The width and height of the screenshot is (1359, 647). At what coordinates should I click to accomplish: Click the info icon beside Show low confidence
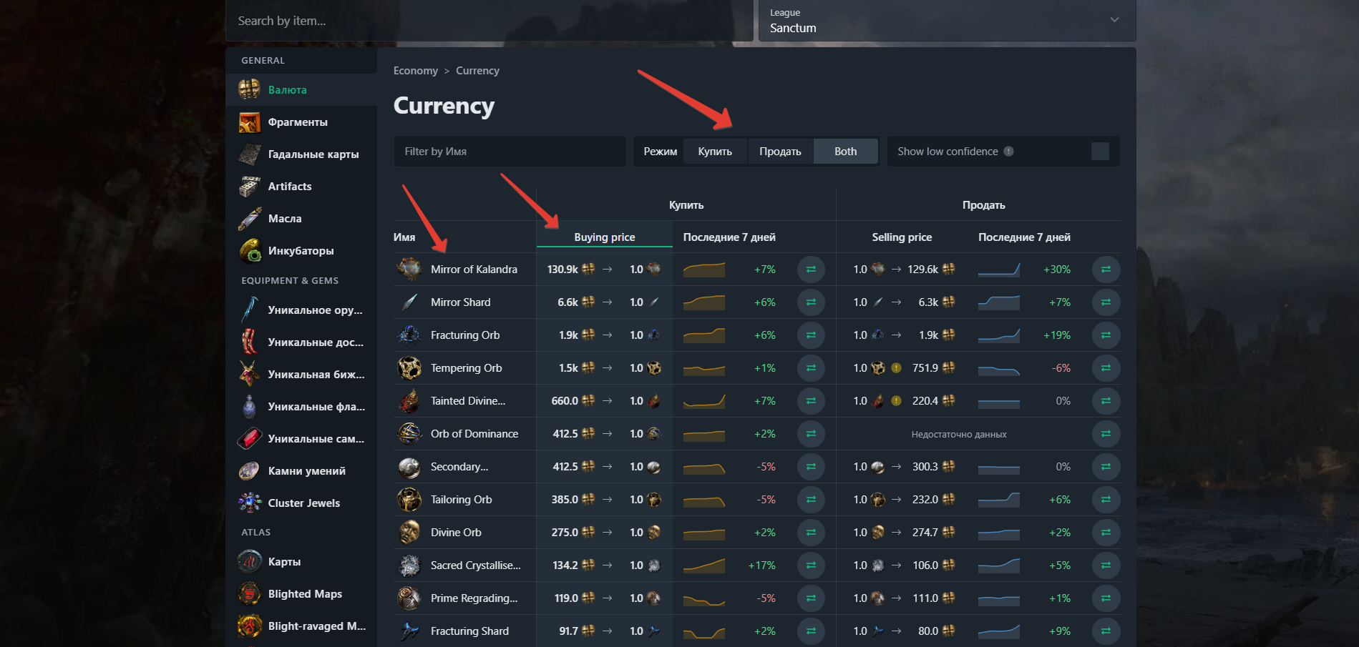[x=1009, y=152]
